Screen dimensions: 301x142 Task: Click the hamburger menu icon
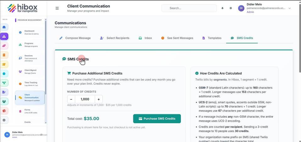click(57, 8)
